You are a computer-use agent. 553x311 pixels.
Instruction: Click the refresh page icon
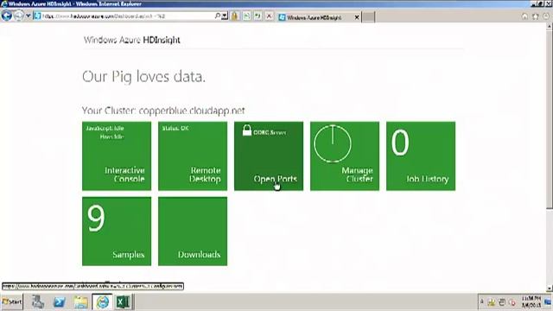point(257,16)
